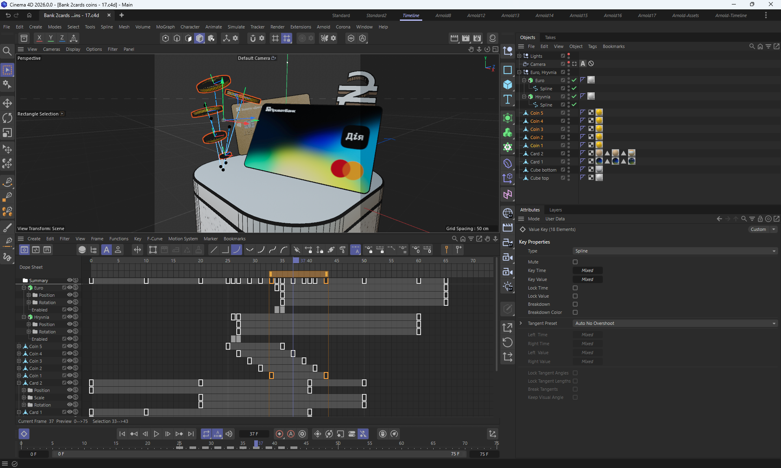Open the Tangent Preset dropdown
Image resolution: width=781 pixels, height=468 pixels.
pyautogui.click(x=674, y=323)
